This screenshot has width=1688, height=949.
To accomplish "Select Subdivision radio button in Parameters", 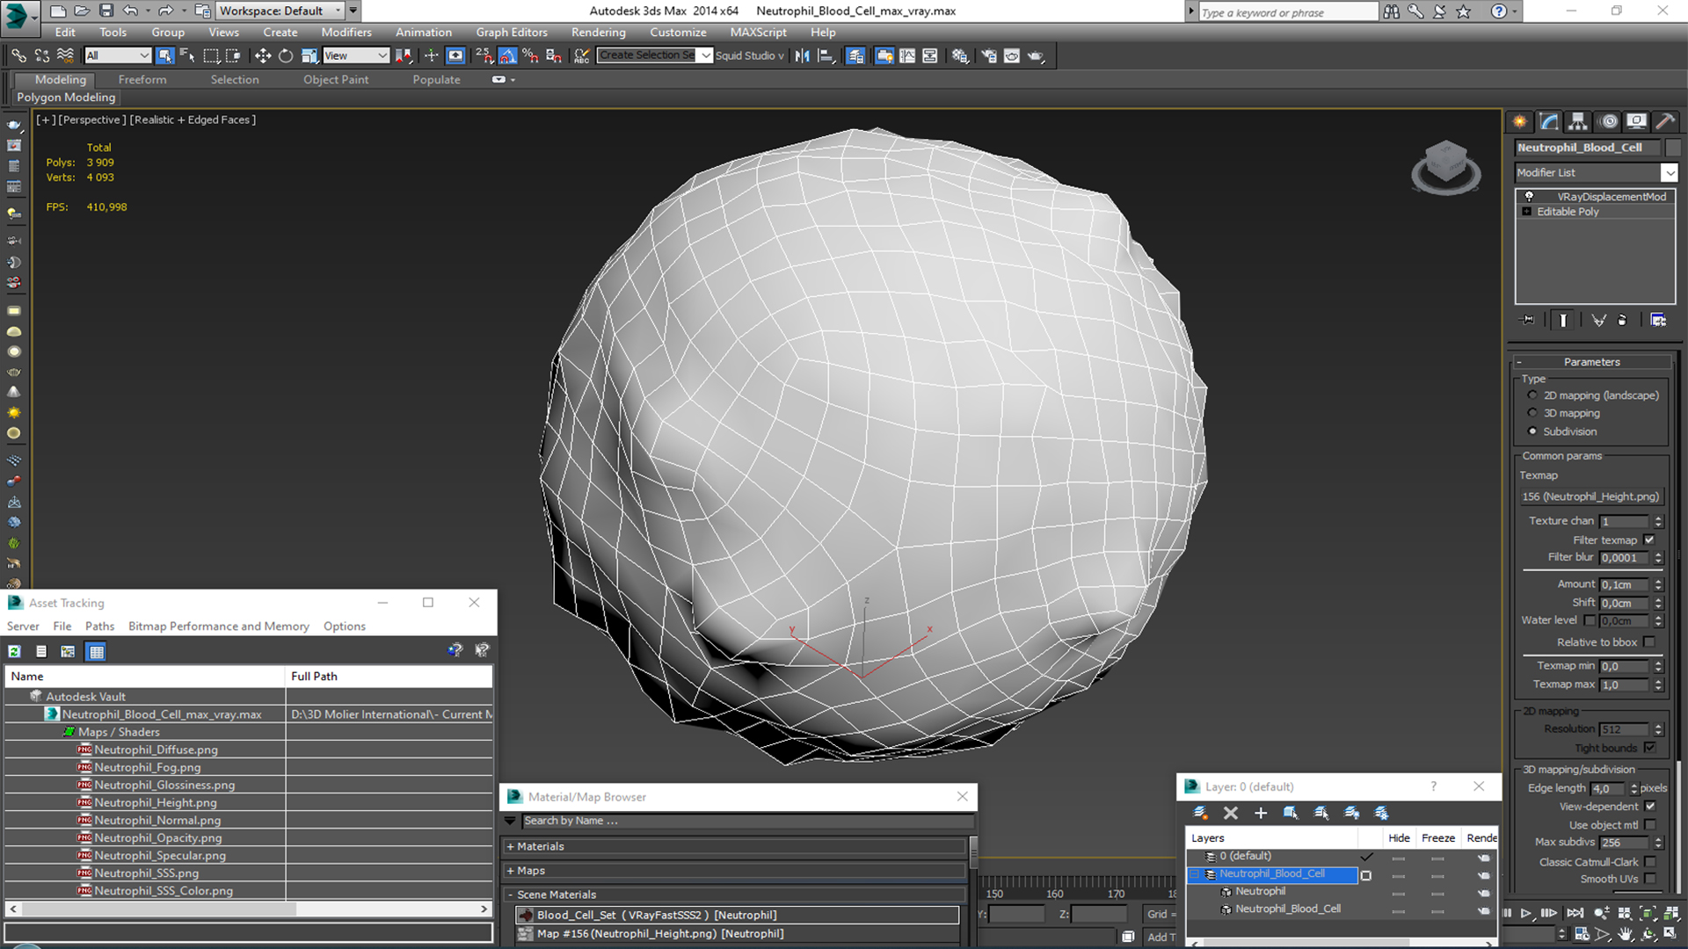I will tap(1532, 430).
